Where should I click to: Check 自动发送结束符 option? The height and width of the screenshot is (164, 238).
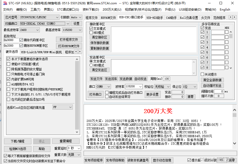coord(107,96)
